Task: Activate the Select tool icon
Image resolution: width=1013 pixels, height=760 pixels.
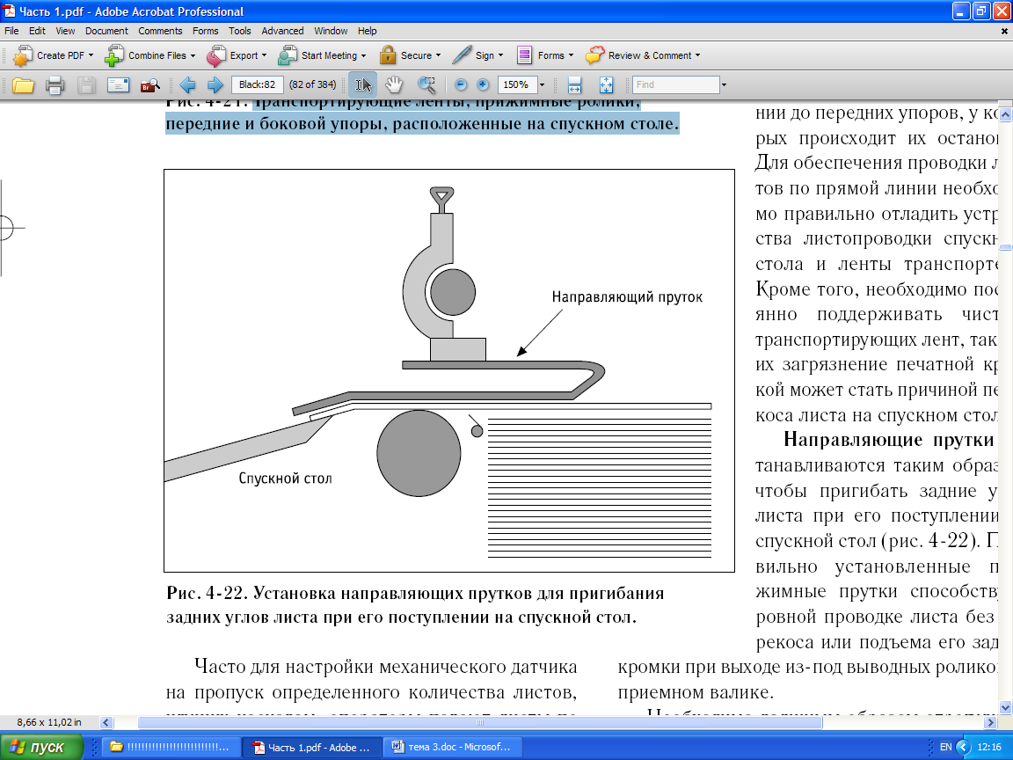Action: click(363, 84)
